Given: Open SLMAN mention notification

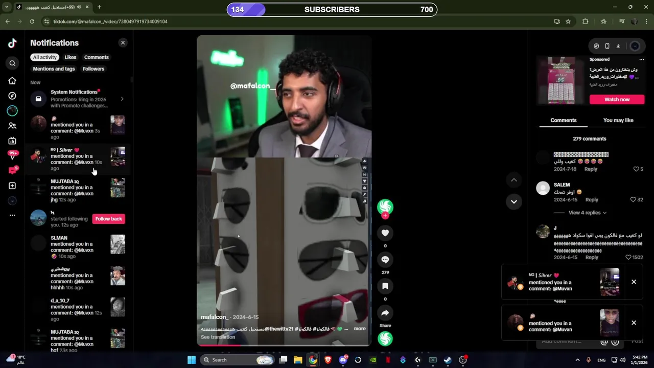Looking at the screenshot, I should [x=78, y=247].
